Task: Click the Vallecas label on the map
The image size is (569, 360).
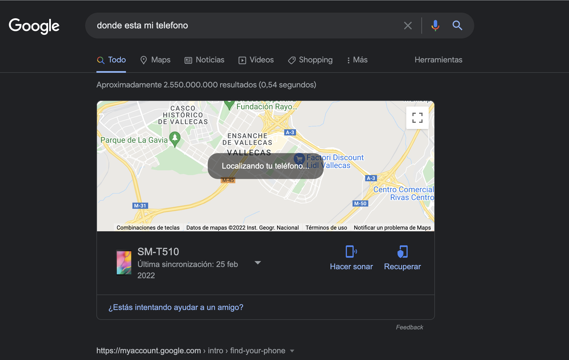Action: tap(249, 153)
